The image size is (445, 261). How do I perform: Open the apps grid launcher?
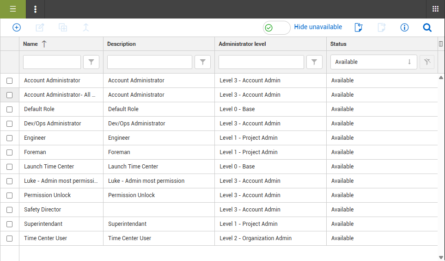(x=435, y=9)
